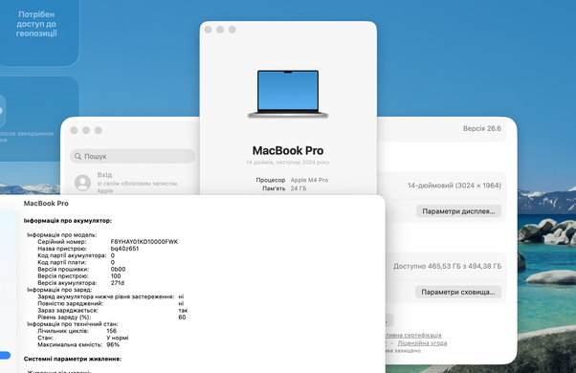The width and height of the screenshot is (576, 373).
Task: Click the user avatar icon beside Вхід
Action: point(82,183)
